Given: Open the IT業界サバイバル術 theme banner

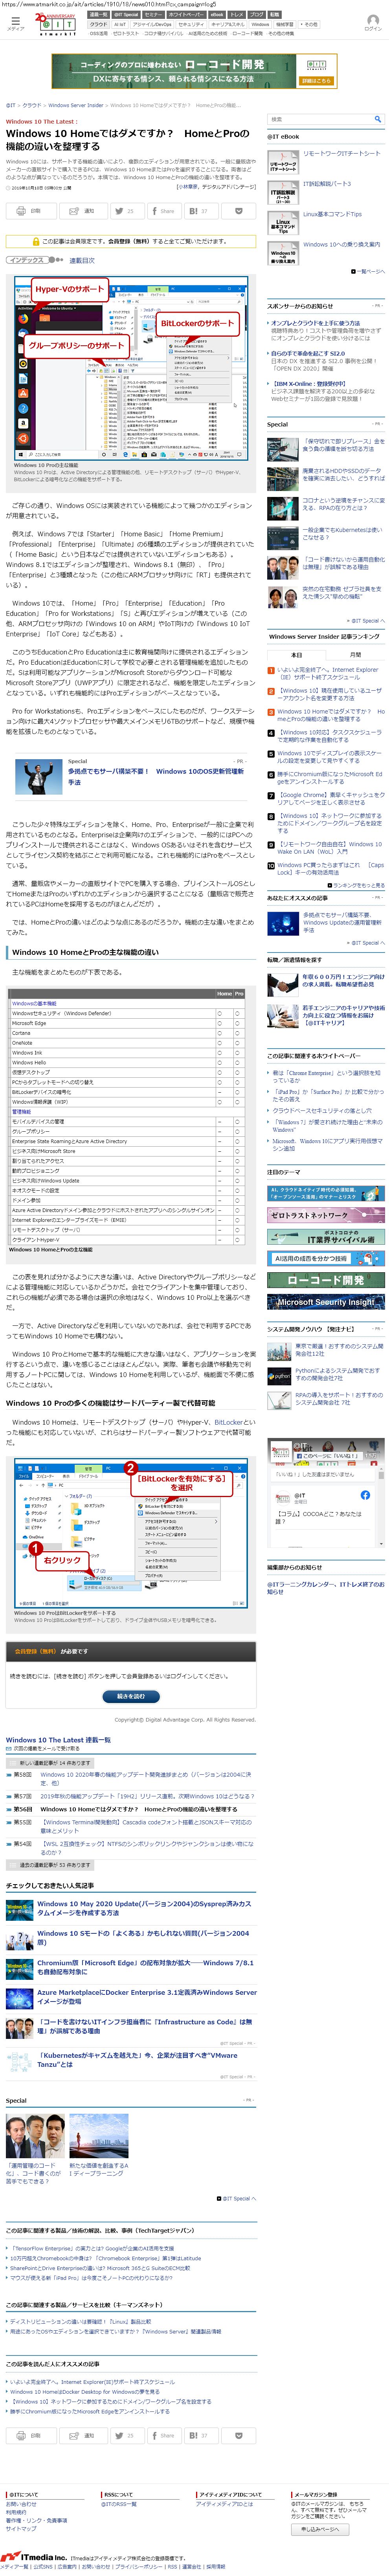Looking at the screenshot, I should pos(325,1237).
